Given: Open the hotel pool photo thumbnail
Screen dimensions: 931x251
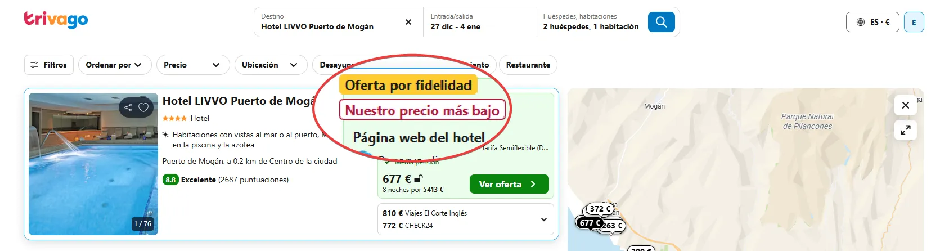Looking at the screenshot, I should click(x=93, y=164).
